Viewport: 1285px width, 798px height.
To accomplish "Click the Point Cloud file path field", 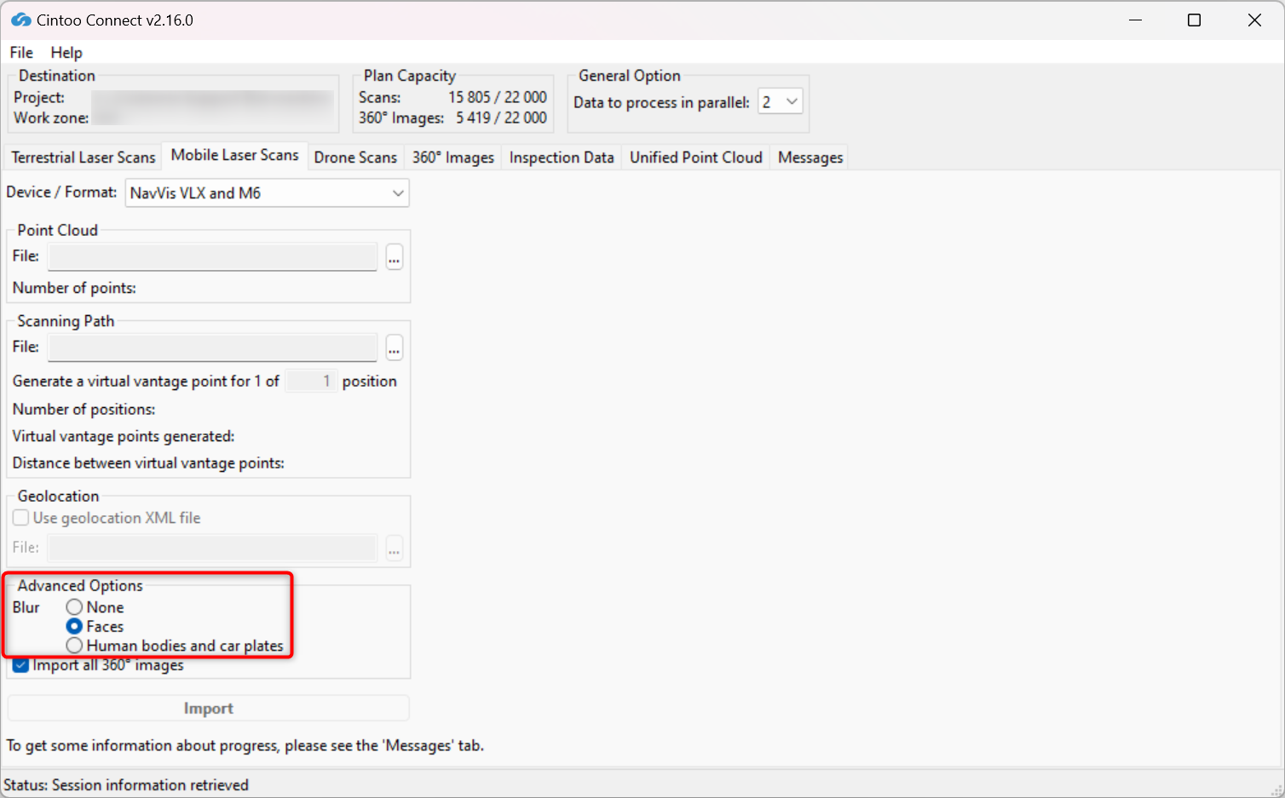I will click(x=212, y=256).
